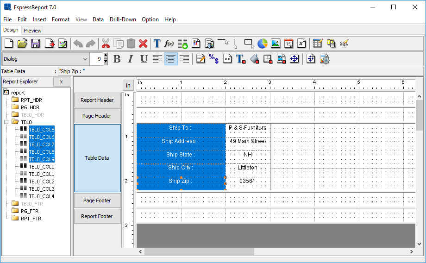Click the Table Data section button
The image size is (426, 263).
point(97,158)
